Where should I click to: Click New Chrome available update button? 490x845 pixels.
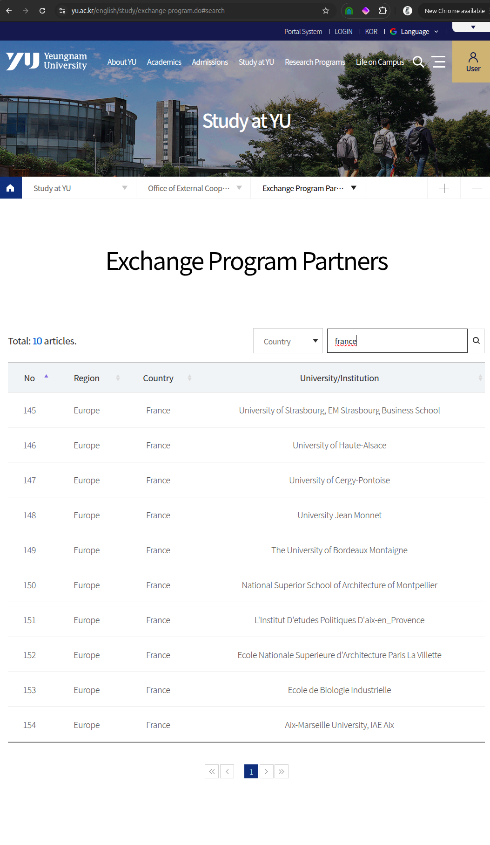point(454,10)
